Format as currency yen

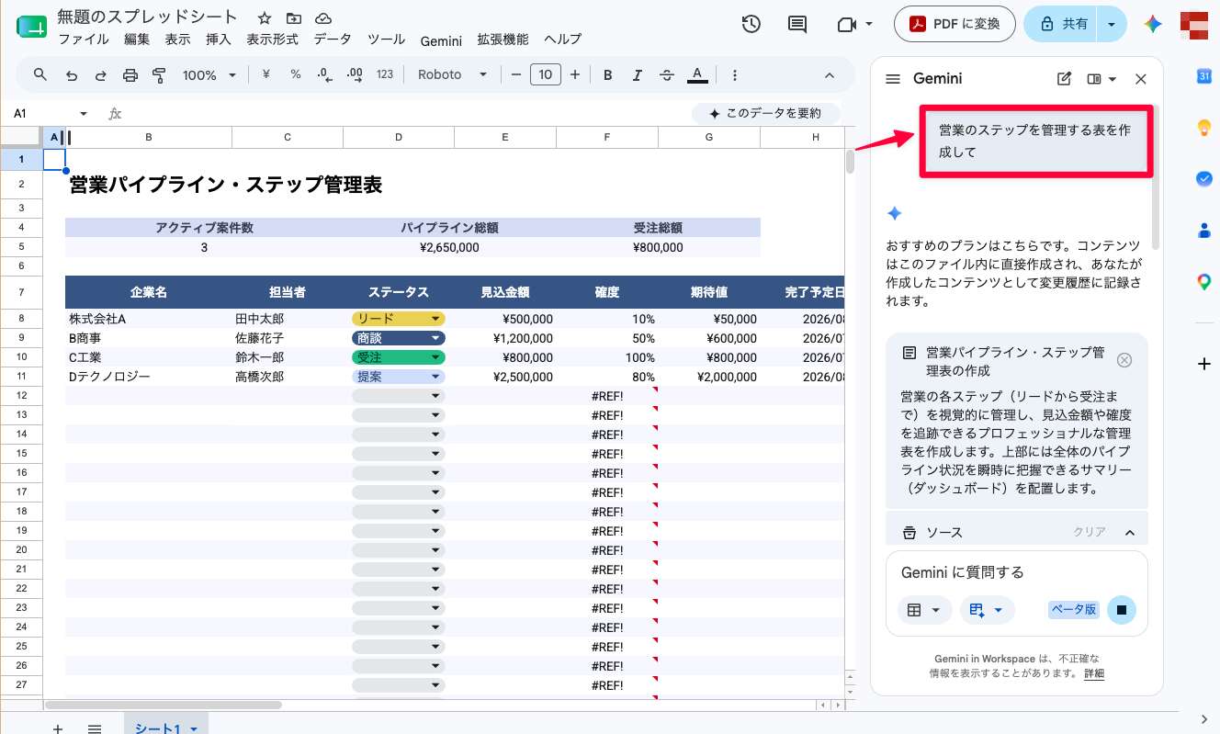(265, 74)
